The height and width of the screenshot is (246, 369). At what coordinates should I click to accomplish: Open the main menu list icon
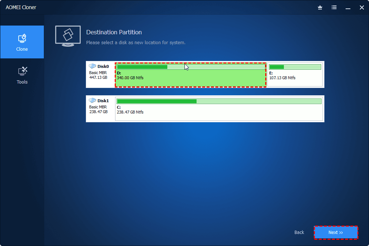point(334,7)
